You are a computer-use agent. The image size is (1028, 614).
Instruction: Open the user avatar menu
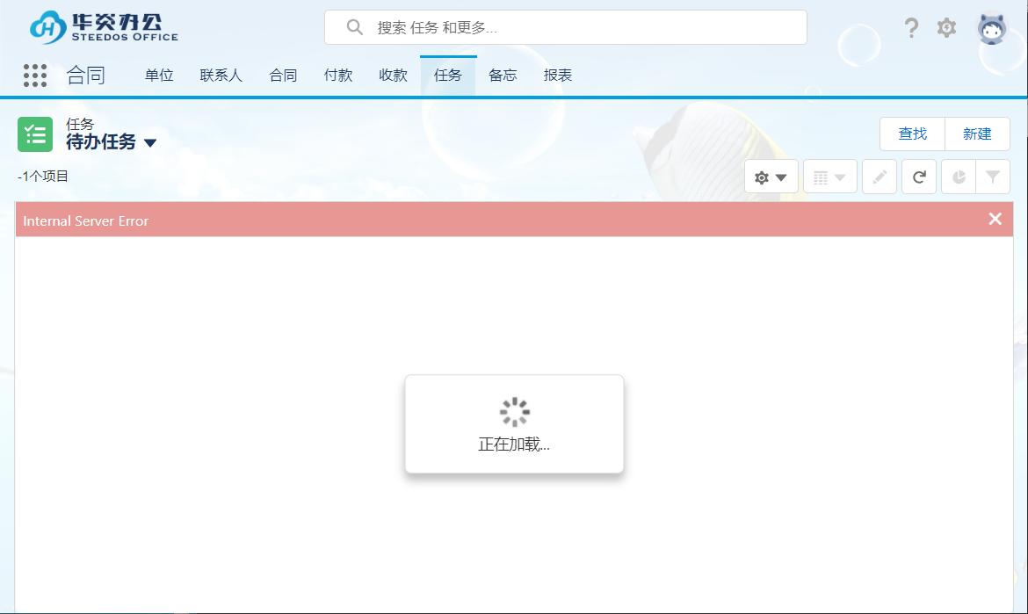[991, 29]
